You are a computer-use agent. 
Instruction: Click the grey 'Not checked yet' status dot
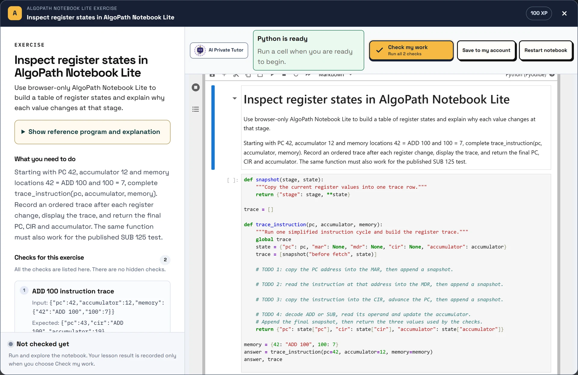point(11,344)
